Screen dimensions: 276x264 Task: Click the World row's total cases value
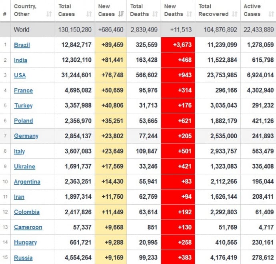tap(75, 30)
